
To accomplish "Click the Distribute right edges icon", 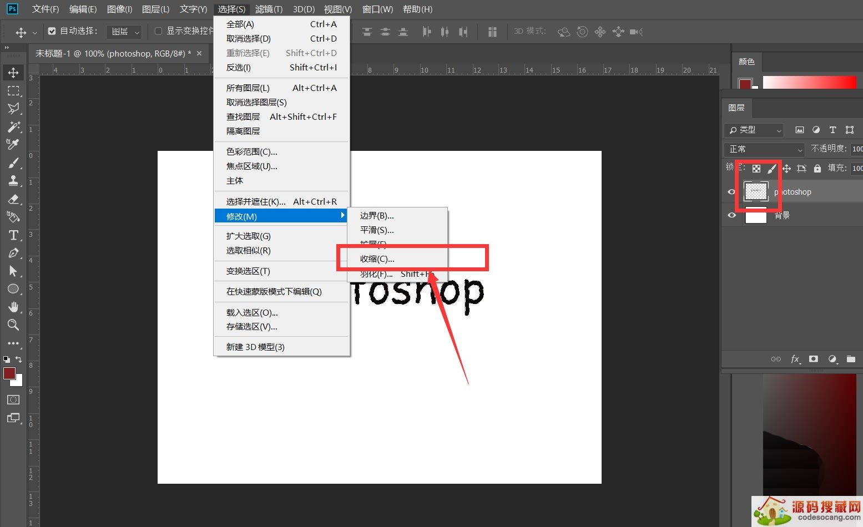I will pos(463,32).
